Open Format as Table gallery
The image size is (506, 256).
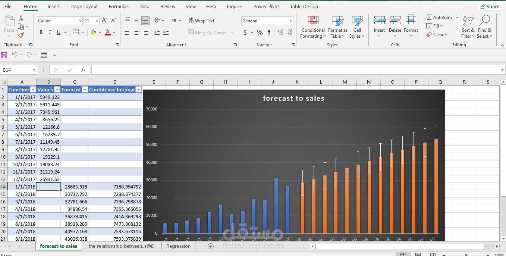click(338, 27)
